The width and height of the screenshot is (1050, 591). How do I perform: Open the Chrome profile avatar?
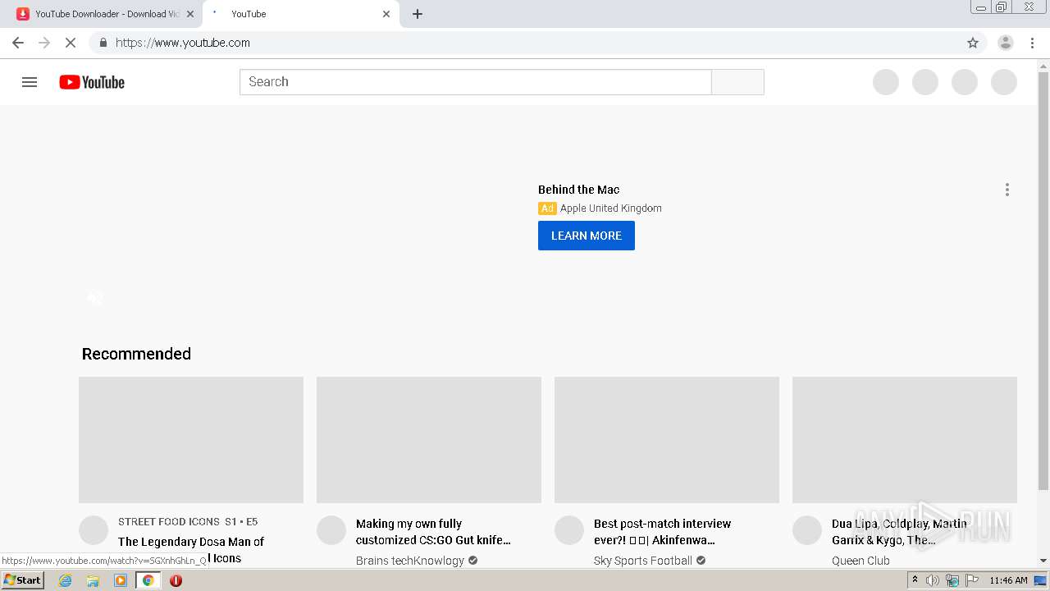coord(1005,43)
